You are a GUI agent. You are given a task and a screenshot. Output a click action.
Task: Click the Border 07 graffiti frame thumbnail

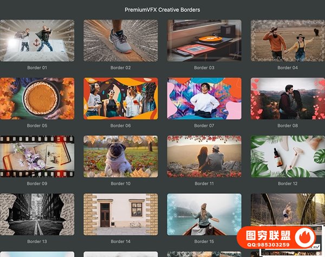[204, 98]
